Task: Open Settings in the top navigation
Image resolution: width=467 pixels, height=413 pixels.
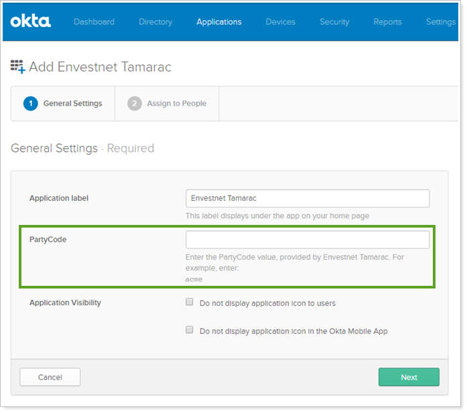Action: click(440, 22)
